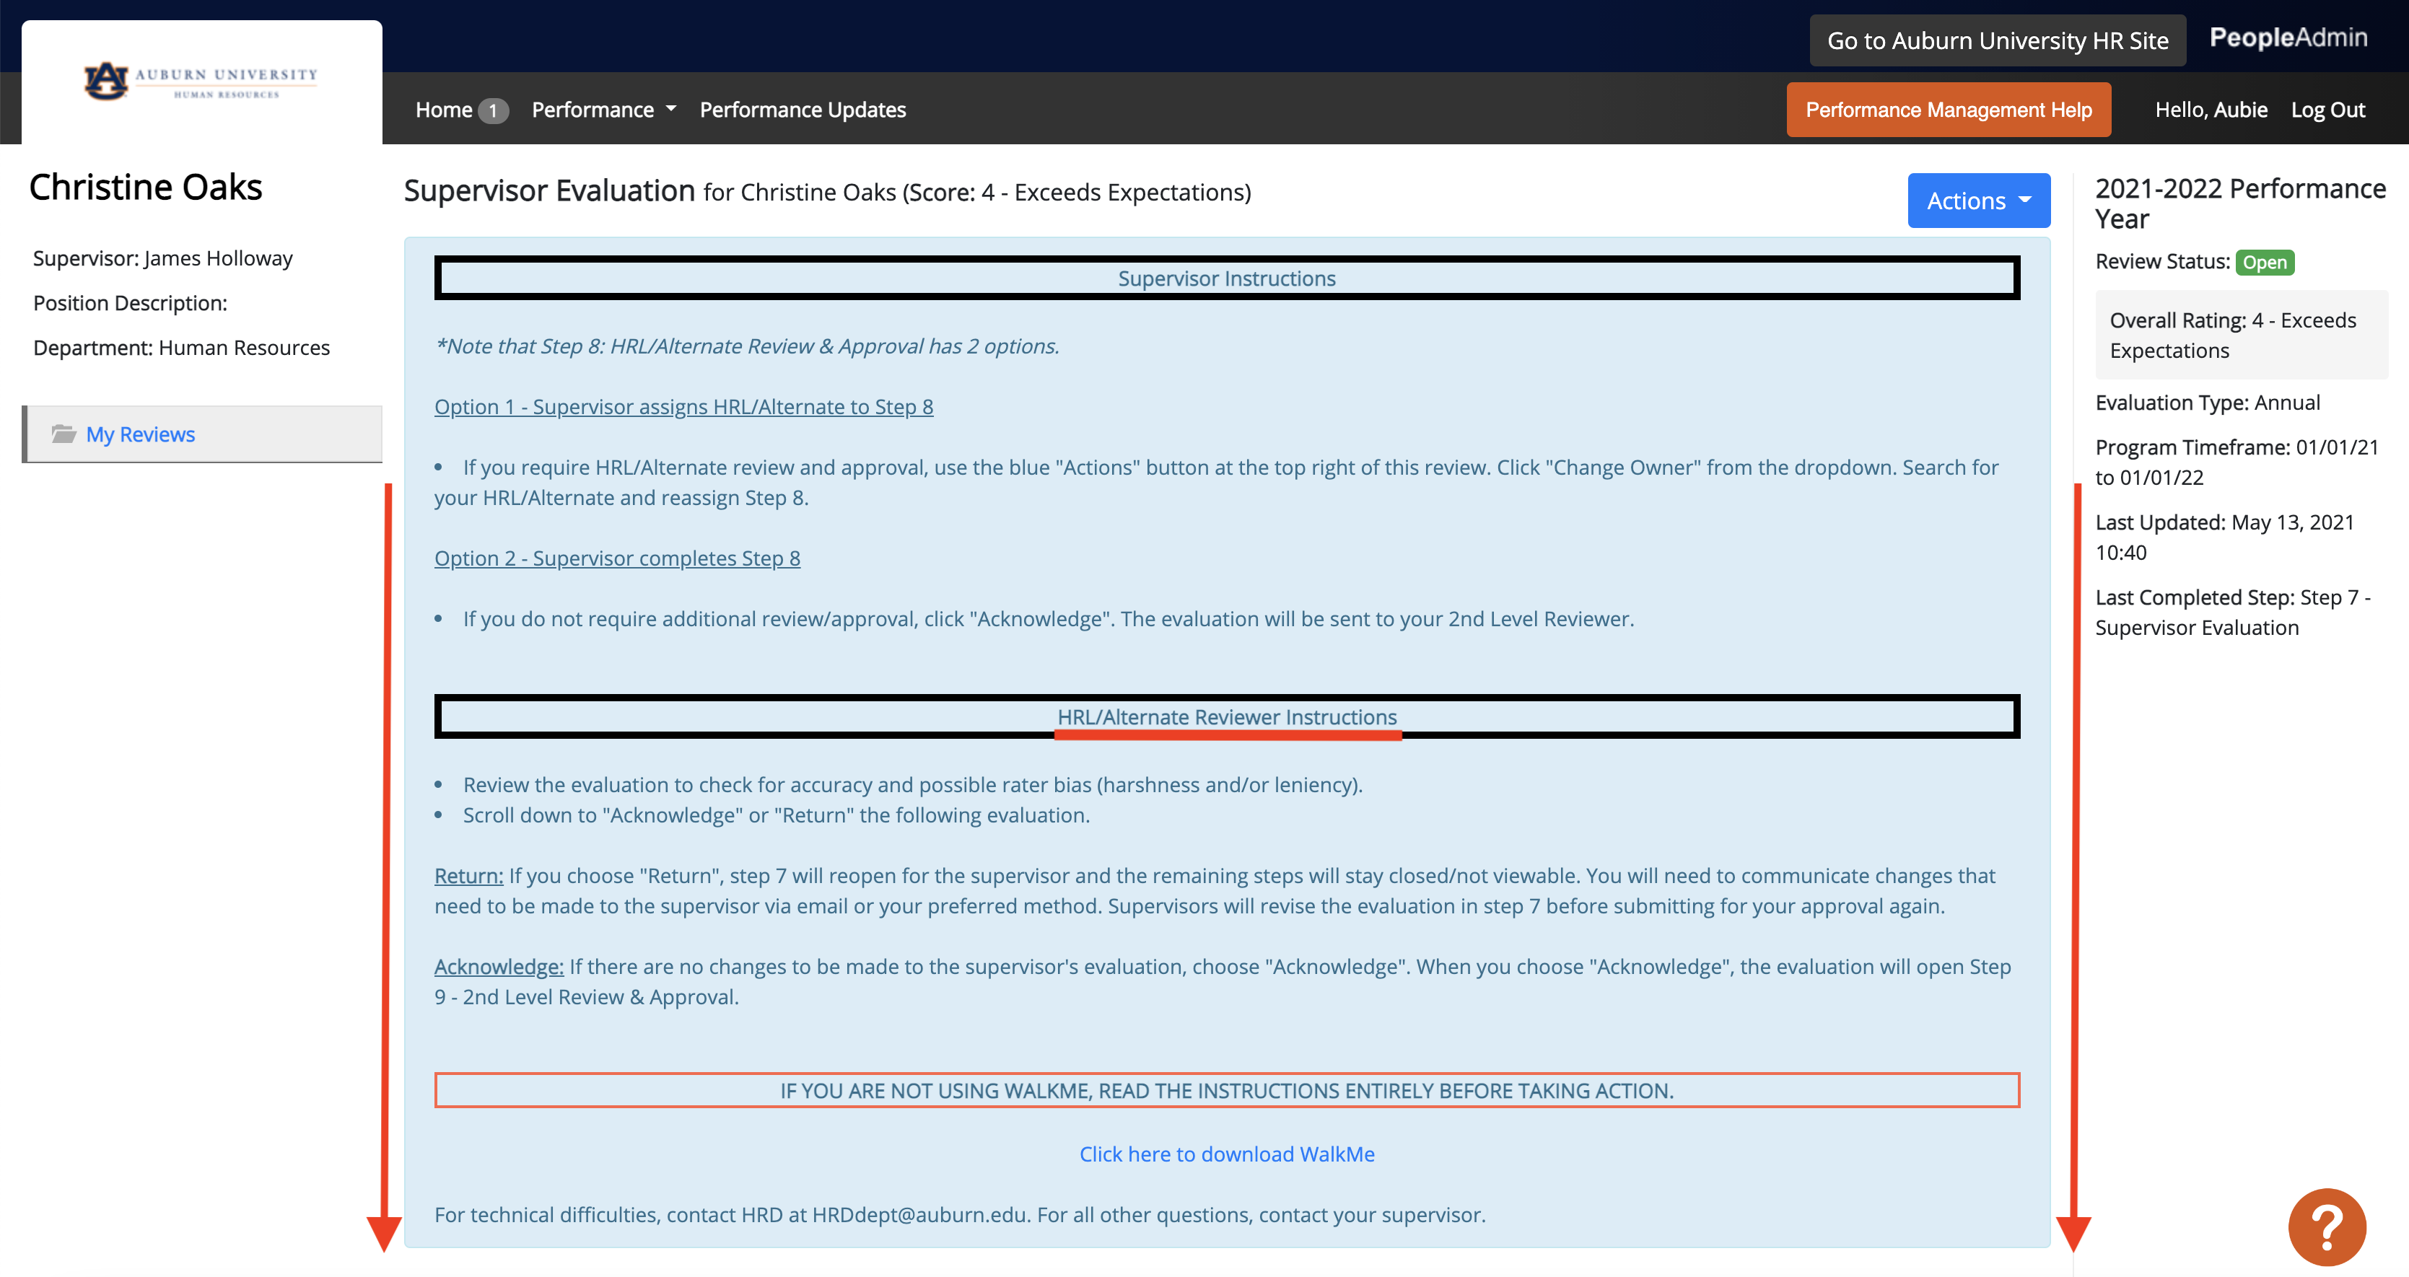This screenshot has height=1277, width=2409.
Task: Click Option 1 - Supervisor assigns HRL/Alternate heading
Action: pos(683,407)
